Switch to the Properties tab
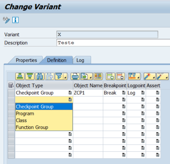170x164 pixels. 26,60
